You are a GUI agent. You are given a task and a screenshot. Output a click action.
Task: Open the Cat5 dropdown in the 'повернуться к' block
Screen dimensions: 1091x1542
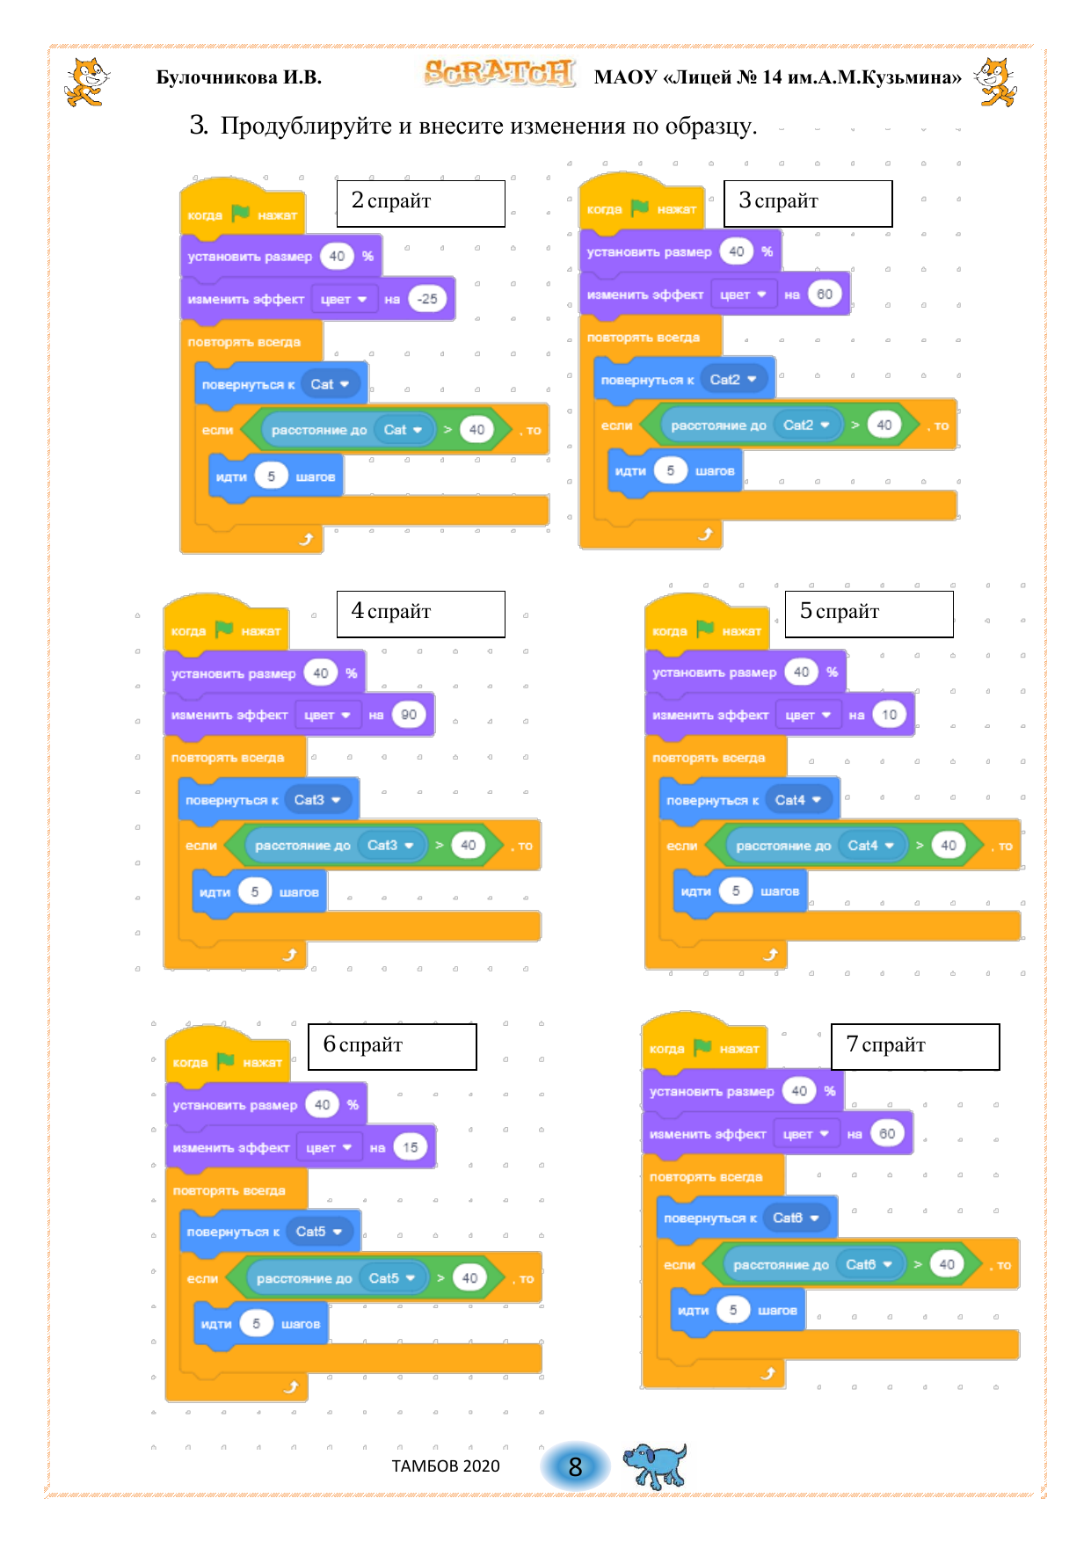click(319, 1232)
